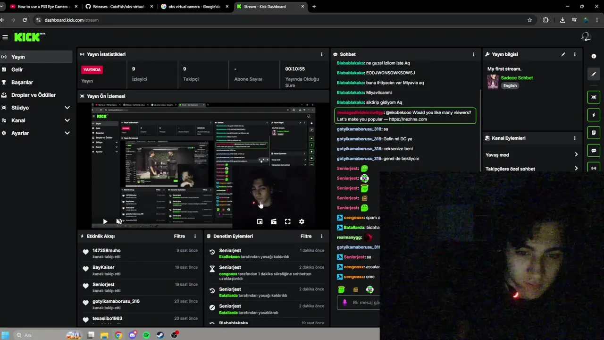Screen dimensions: 604x340
Task: Open a new browser tab
Action: coord(314,7)
